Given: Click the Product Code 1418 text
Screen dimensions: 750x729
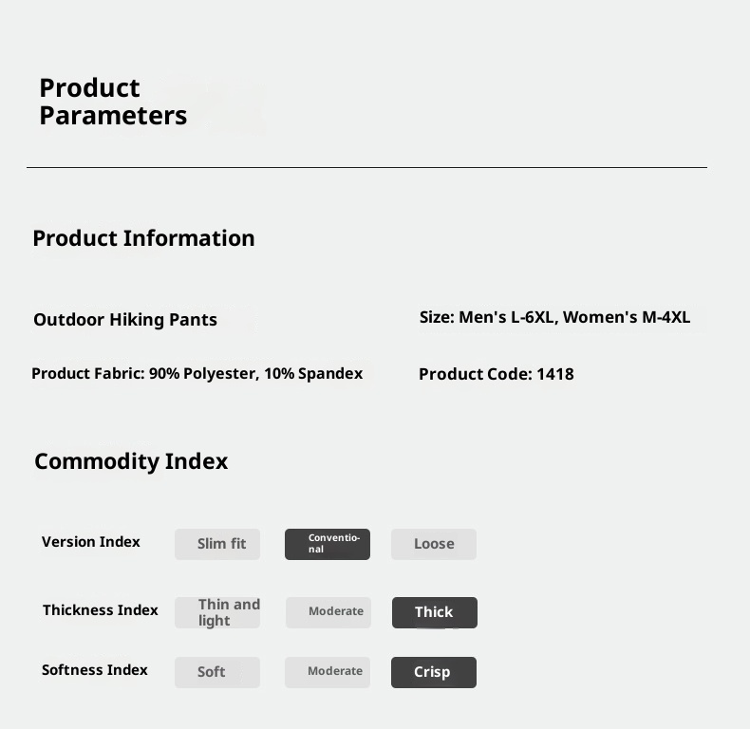Looking at the screenshot, I should 497,374.
